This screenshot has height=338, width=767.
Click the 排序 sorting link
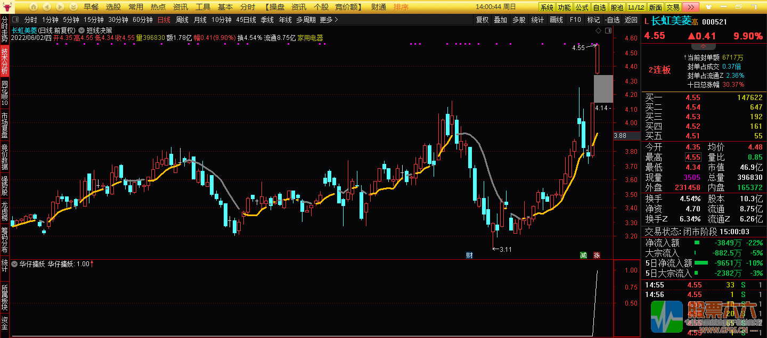tap(401, 7)
